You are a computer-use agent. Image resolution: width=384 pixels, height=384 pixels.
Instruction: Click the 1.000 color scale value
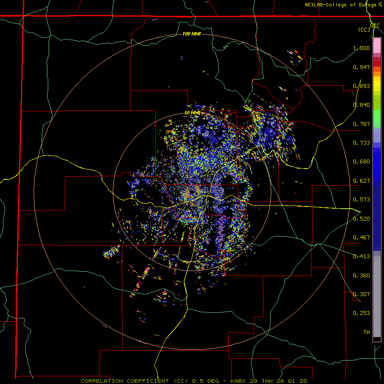[x=361, y=48]
